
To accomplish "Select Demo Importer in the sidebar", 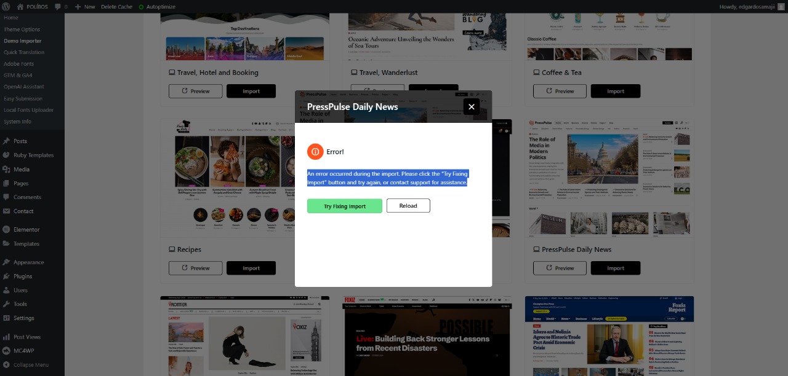I will pyautogui.click(x=23, y=41).
